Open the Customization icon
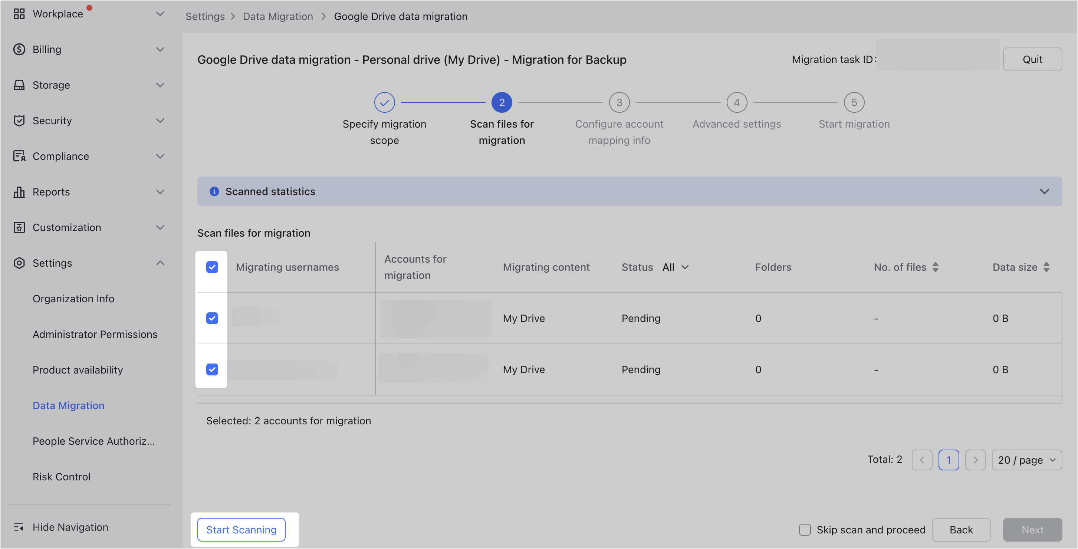This screenshot has height=549, width=1078. tap(20, 227)
